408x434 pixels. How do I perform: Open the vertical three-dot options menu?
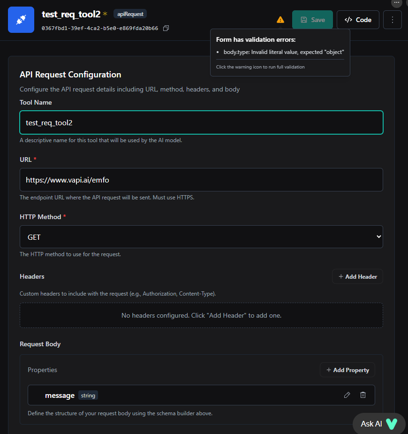[393, 20]
